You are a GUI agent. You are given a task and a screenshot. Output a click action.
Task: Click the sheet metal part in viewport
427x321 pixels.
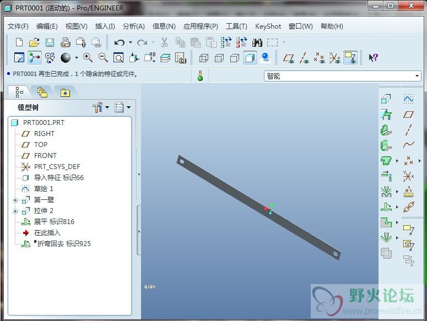[x=258, y=207]
